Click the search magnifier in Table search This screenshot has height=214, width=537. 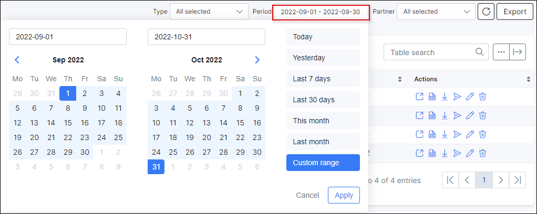[x=479, y=52]
